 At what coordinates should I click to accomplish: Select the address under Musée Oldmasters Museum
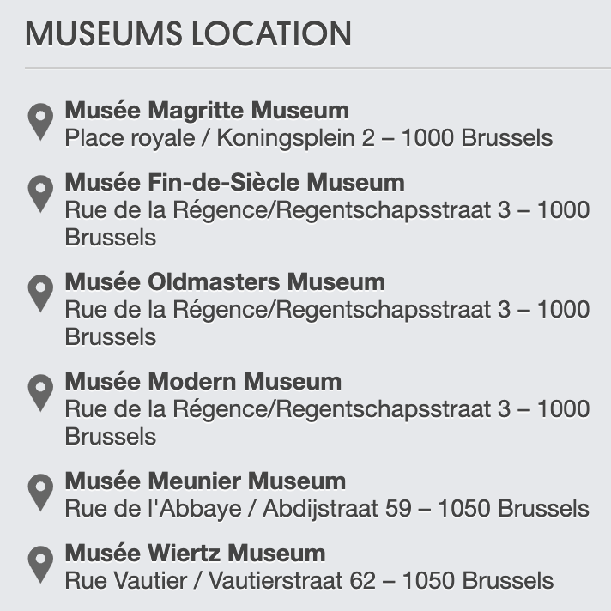327,323
